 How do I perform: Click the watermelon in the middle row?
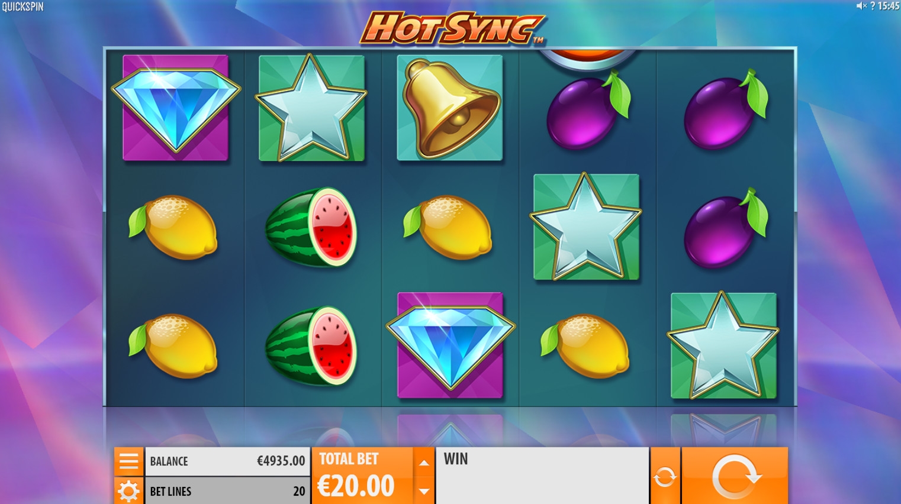coord(311,227)
